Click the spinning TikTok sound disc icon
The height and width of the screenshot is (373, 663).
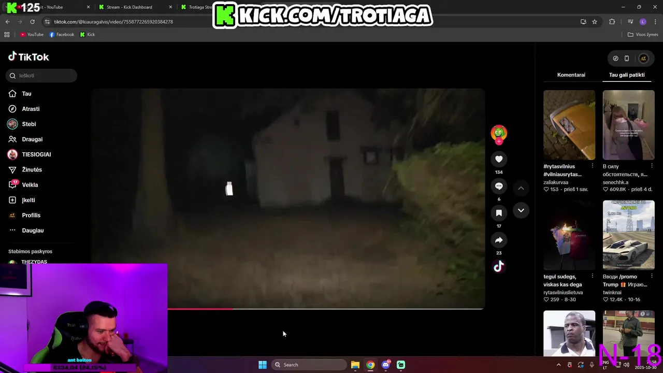coord(498,266)
